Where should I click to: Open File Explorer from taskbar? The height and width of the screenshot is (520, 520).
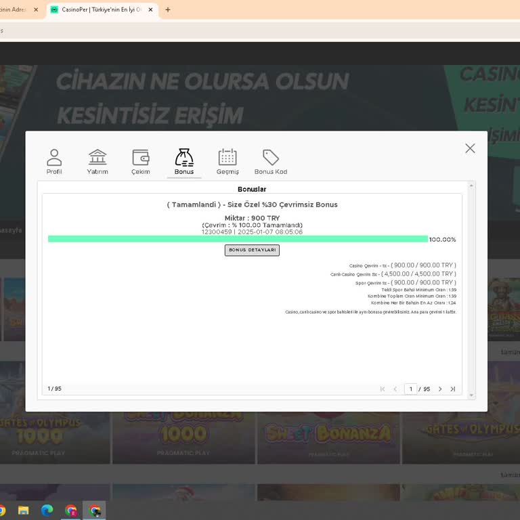point(23,511)
